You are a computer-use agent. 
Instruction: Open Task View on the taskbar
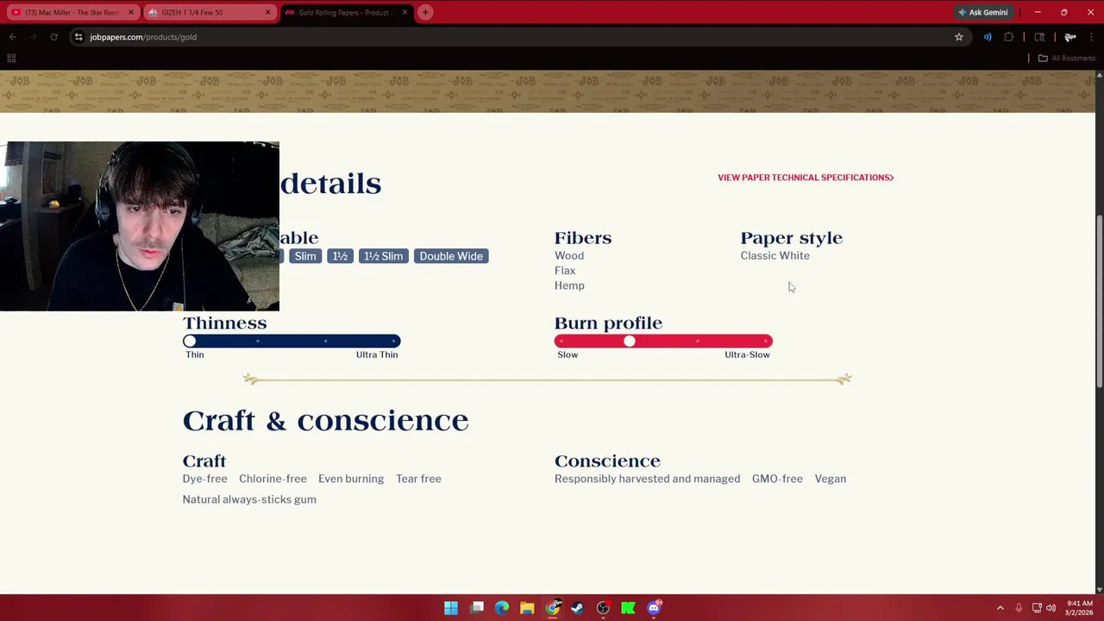tap(477, 608)
